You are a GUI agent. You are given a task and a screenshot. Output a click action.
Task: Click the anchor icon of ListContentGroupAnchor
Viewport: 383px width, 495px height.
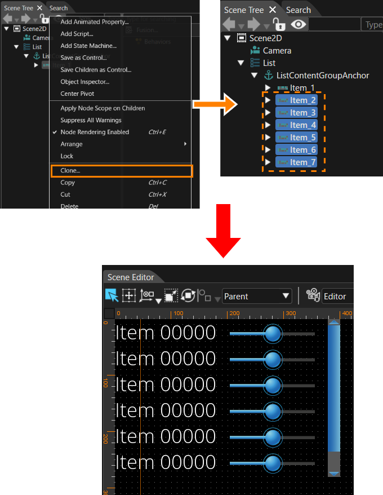269,76
